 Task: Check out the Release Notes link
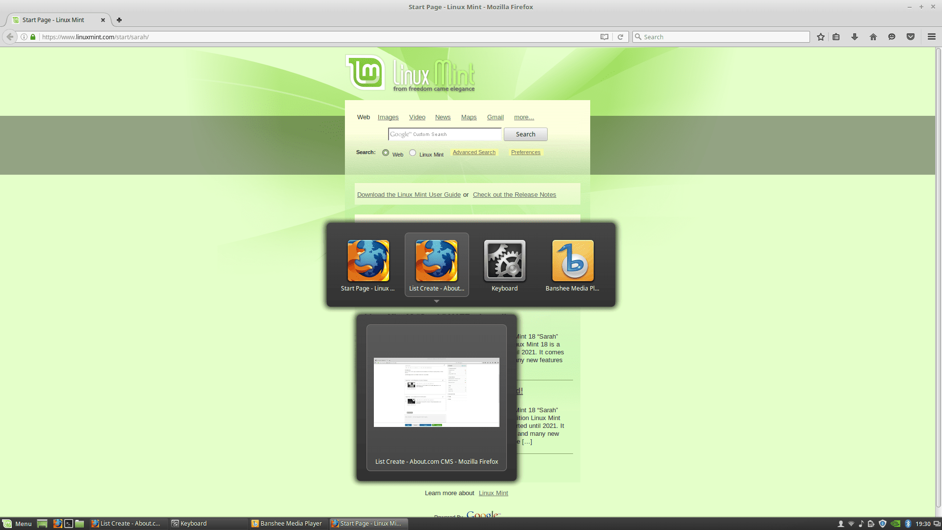514,195
